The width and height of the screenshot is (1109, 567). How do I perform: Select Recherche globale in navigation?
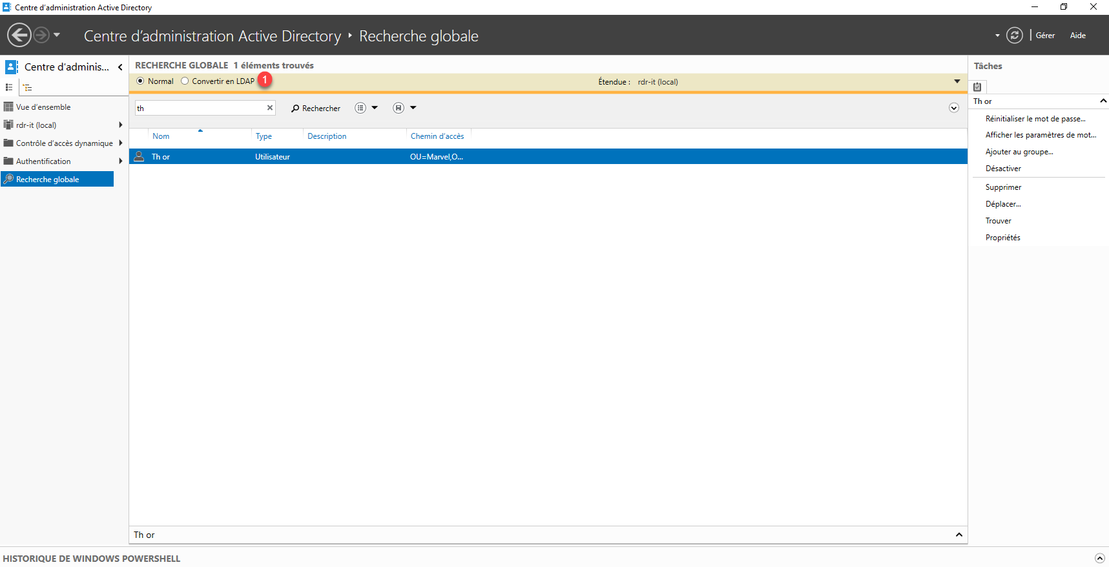[x=57, y=179]
